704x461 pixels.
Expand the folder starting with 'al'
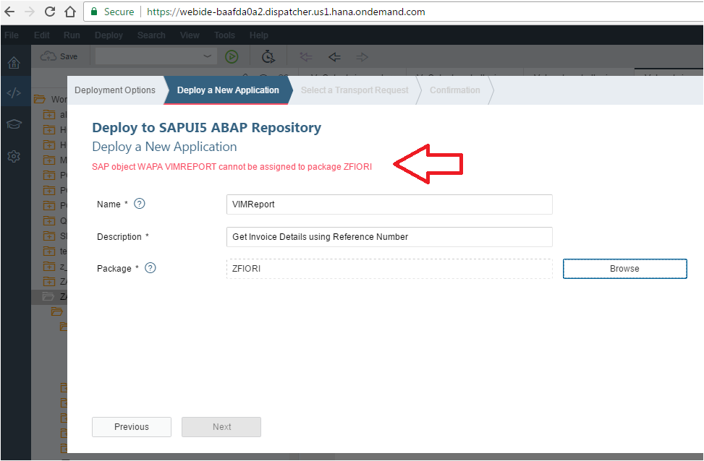point(49,115)
